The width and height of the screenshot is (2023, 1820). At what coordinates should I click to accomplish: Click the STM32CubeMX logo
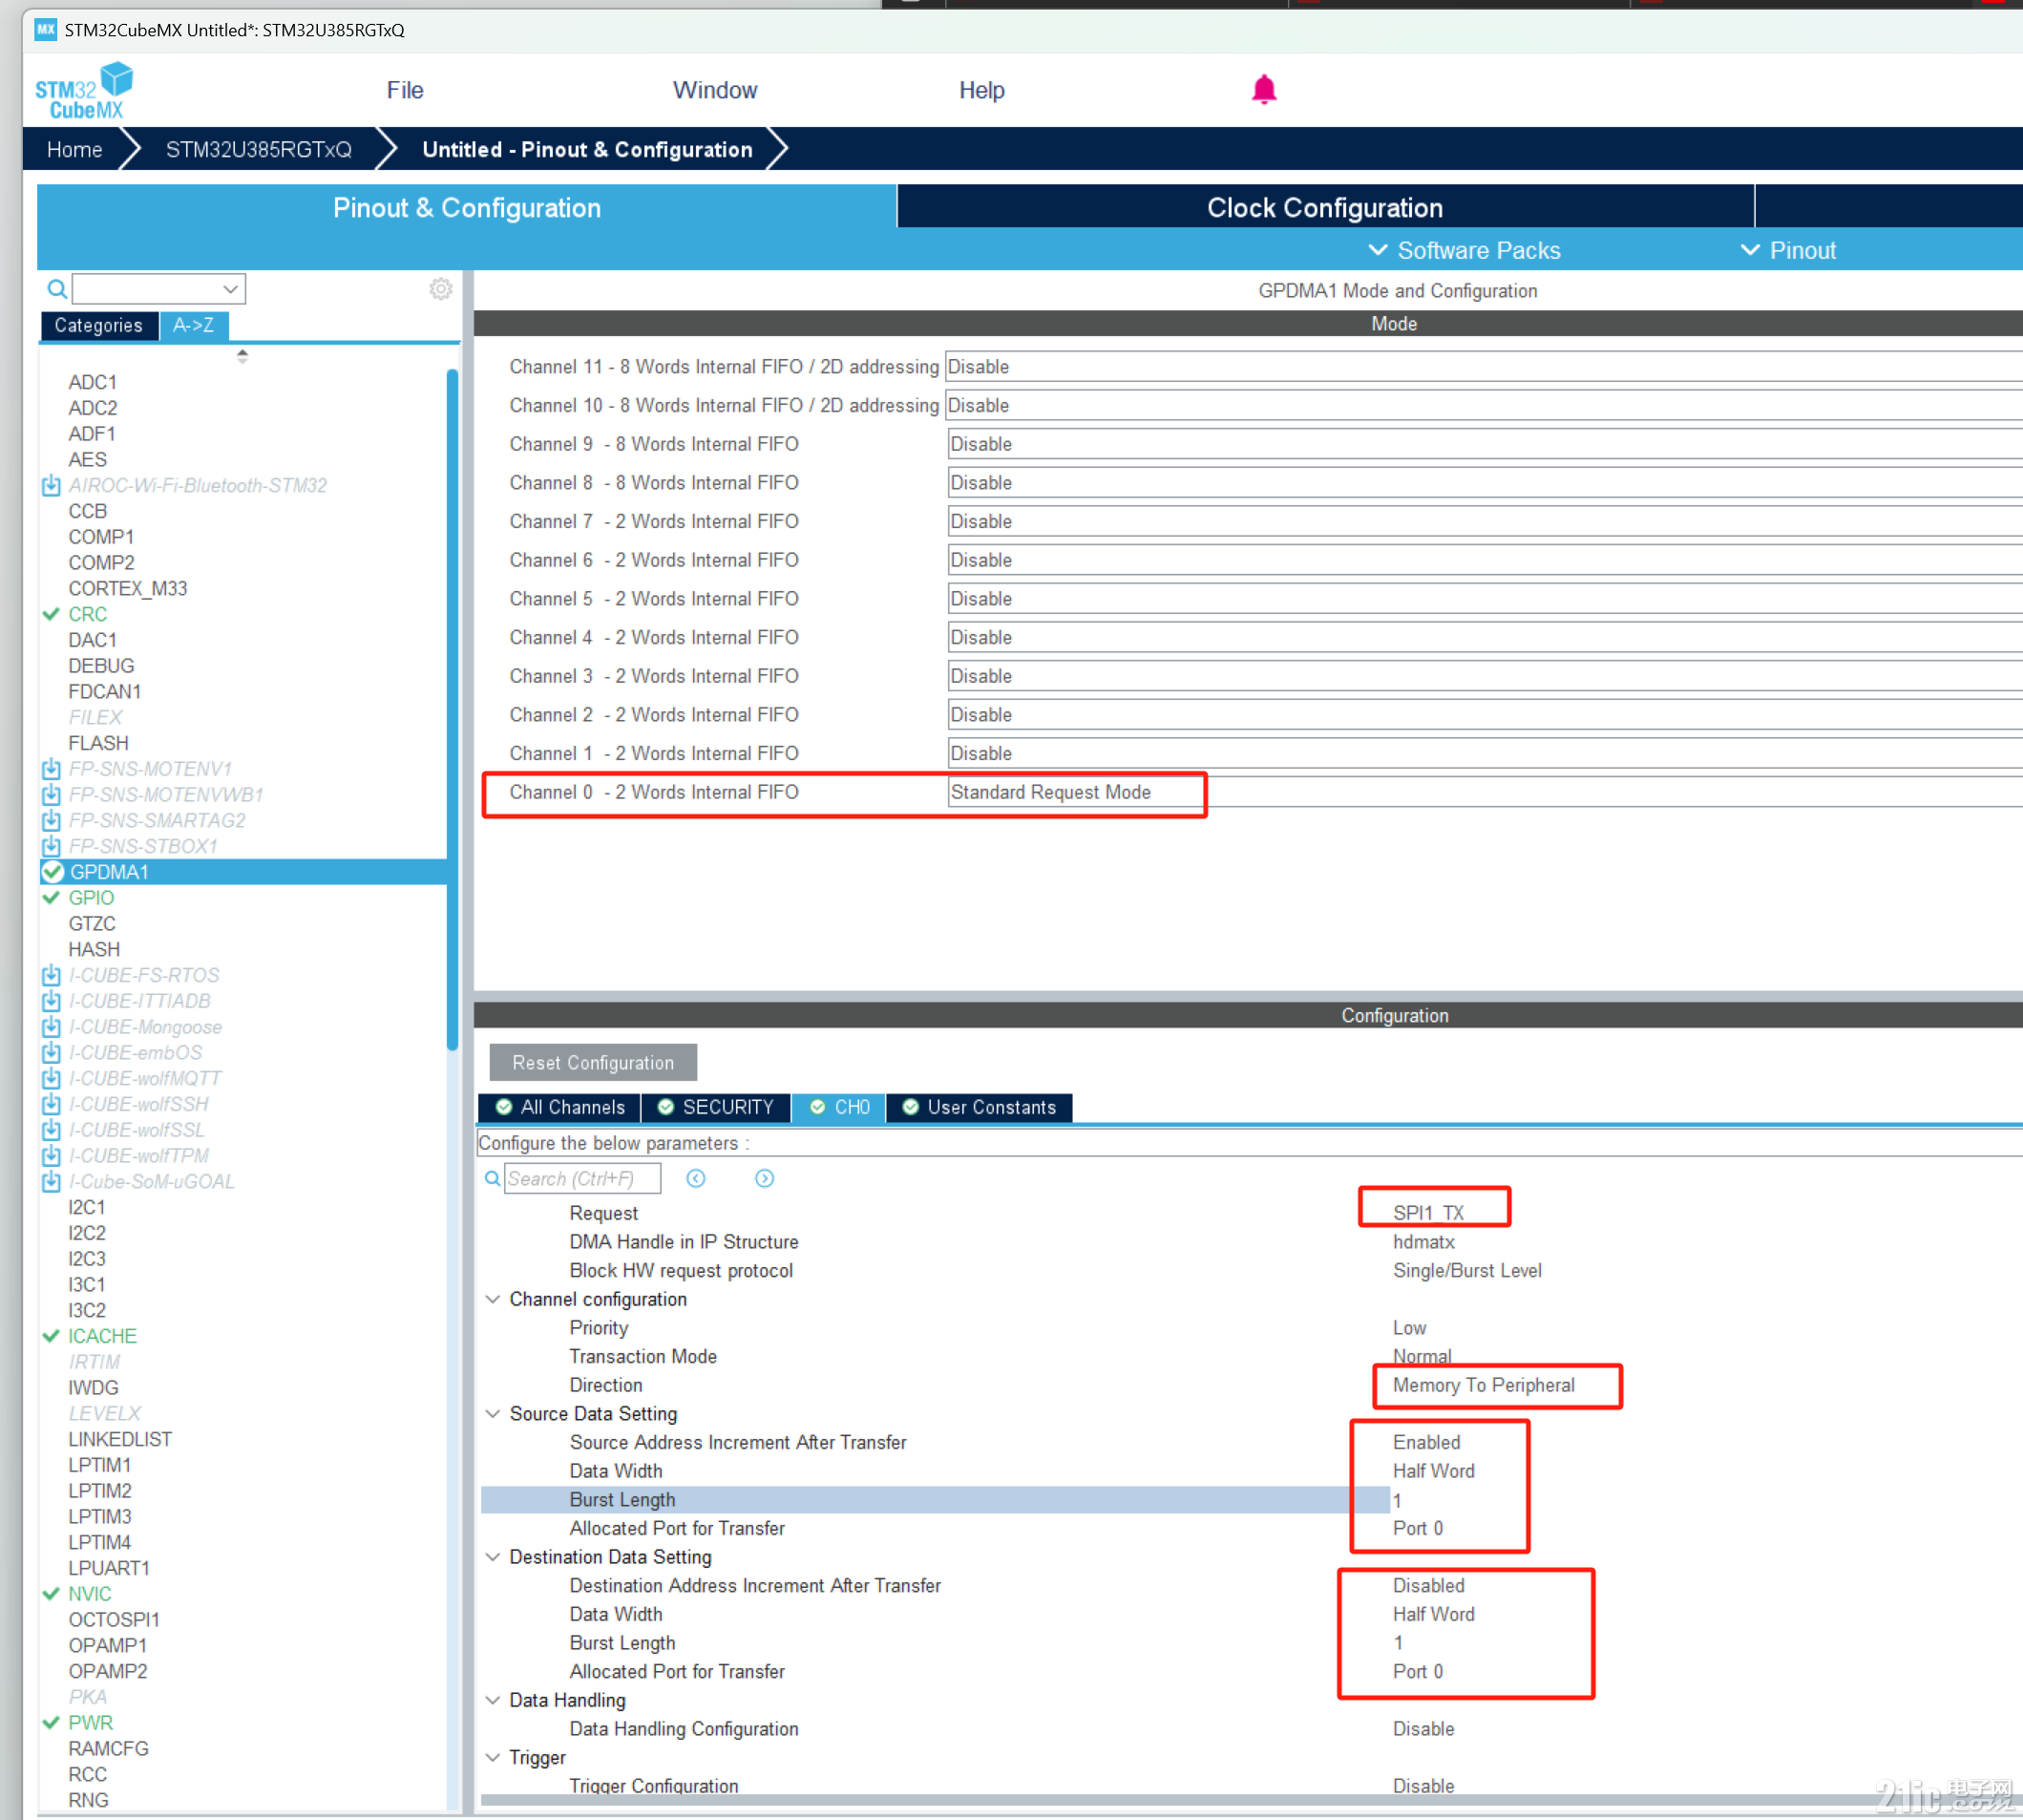pyautogui.click(x=85, y=91)
